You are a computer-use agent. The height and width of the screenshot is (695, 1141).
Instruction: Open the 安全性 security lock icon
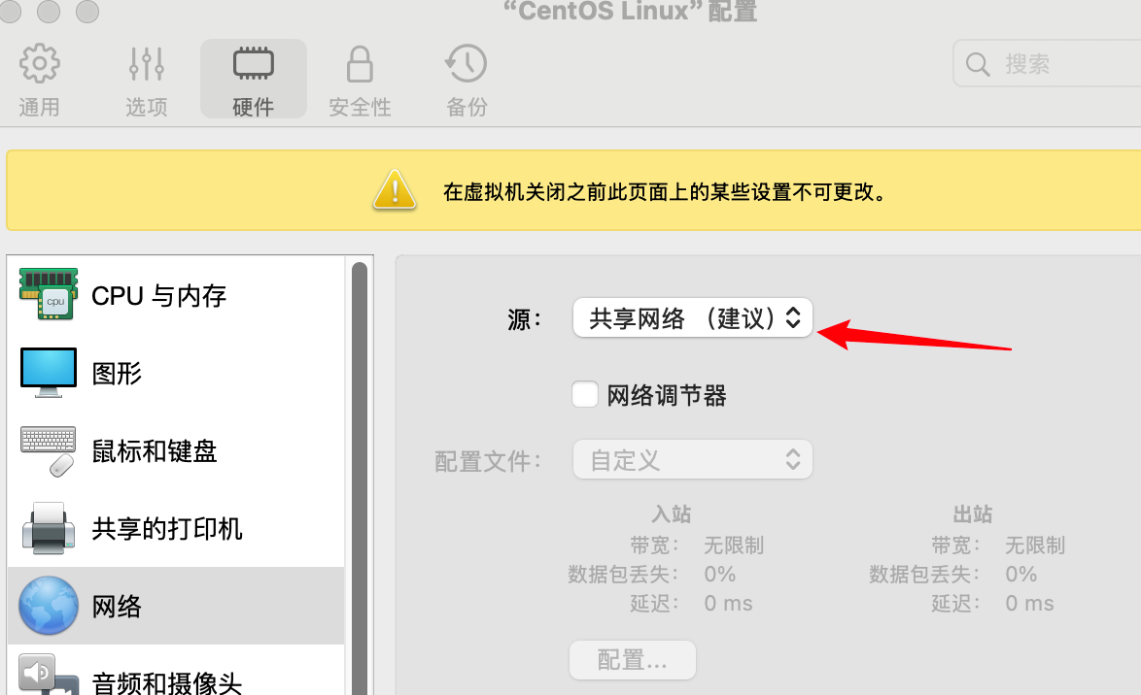[360, 64]
